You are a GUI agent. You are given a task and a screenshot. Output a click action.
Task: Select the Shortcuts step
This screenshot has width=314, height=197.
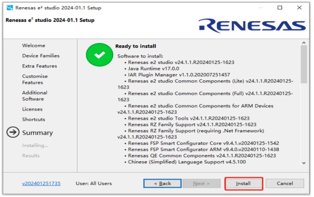pyautogui.click(x=33, y=120)
